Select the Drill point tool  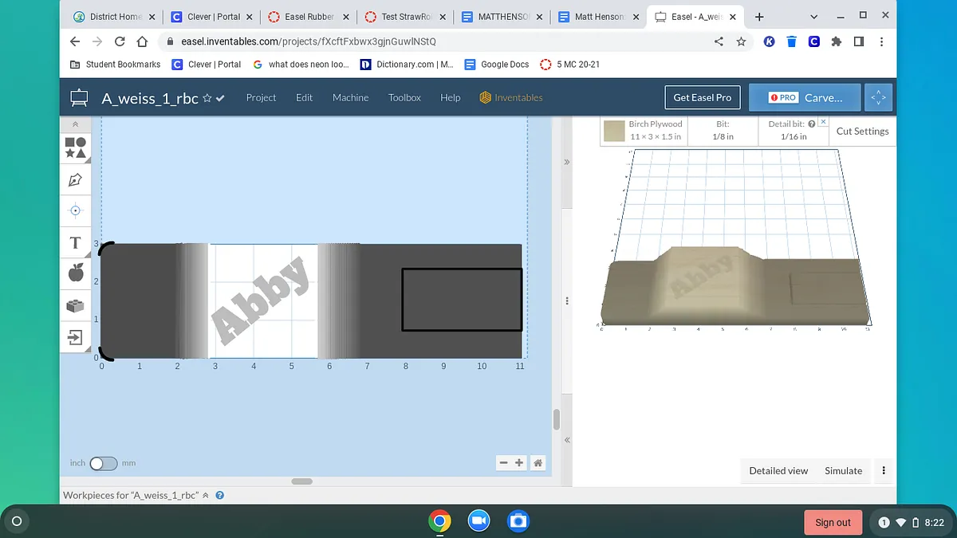[76, 210]
